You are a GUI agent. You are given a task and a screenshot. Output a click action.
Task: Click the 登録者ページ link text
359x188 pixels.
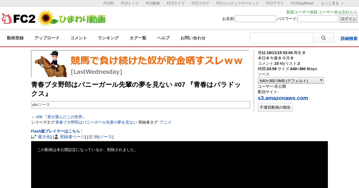click(x=73, y=137)
